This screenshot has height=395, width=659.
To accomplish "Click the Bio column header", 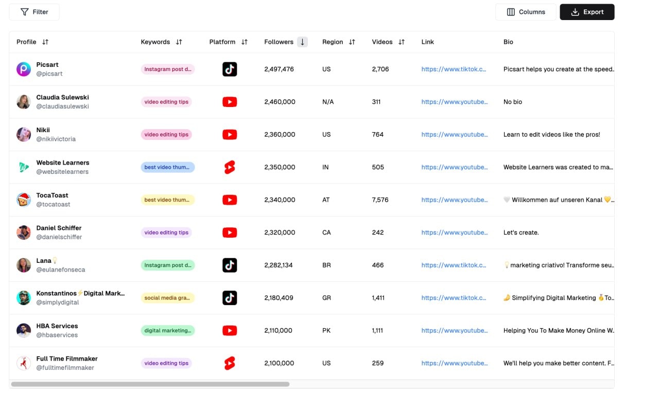I will tap(508, 42).
